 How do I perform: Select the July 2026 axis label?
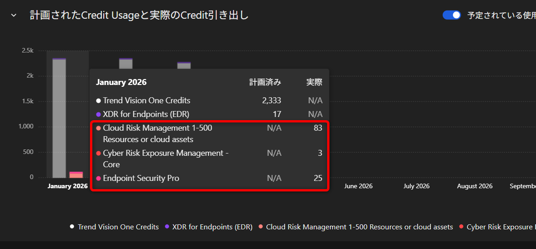tap(416, 186)
